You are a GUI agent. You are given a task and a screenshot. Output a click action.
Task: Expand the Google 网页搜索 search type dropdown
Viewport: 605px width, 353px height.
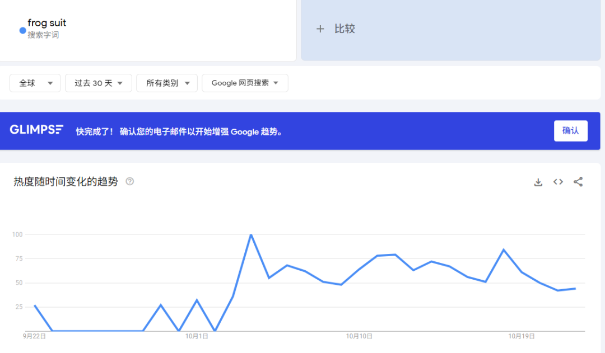245,83
